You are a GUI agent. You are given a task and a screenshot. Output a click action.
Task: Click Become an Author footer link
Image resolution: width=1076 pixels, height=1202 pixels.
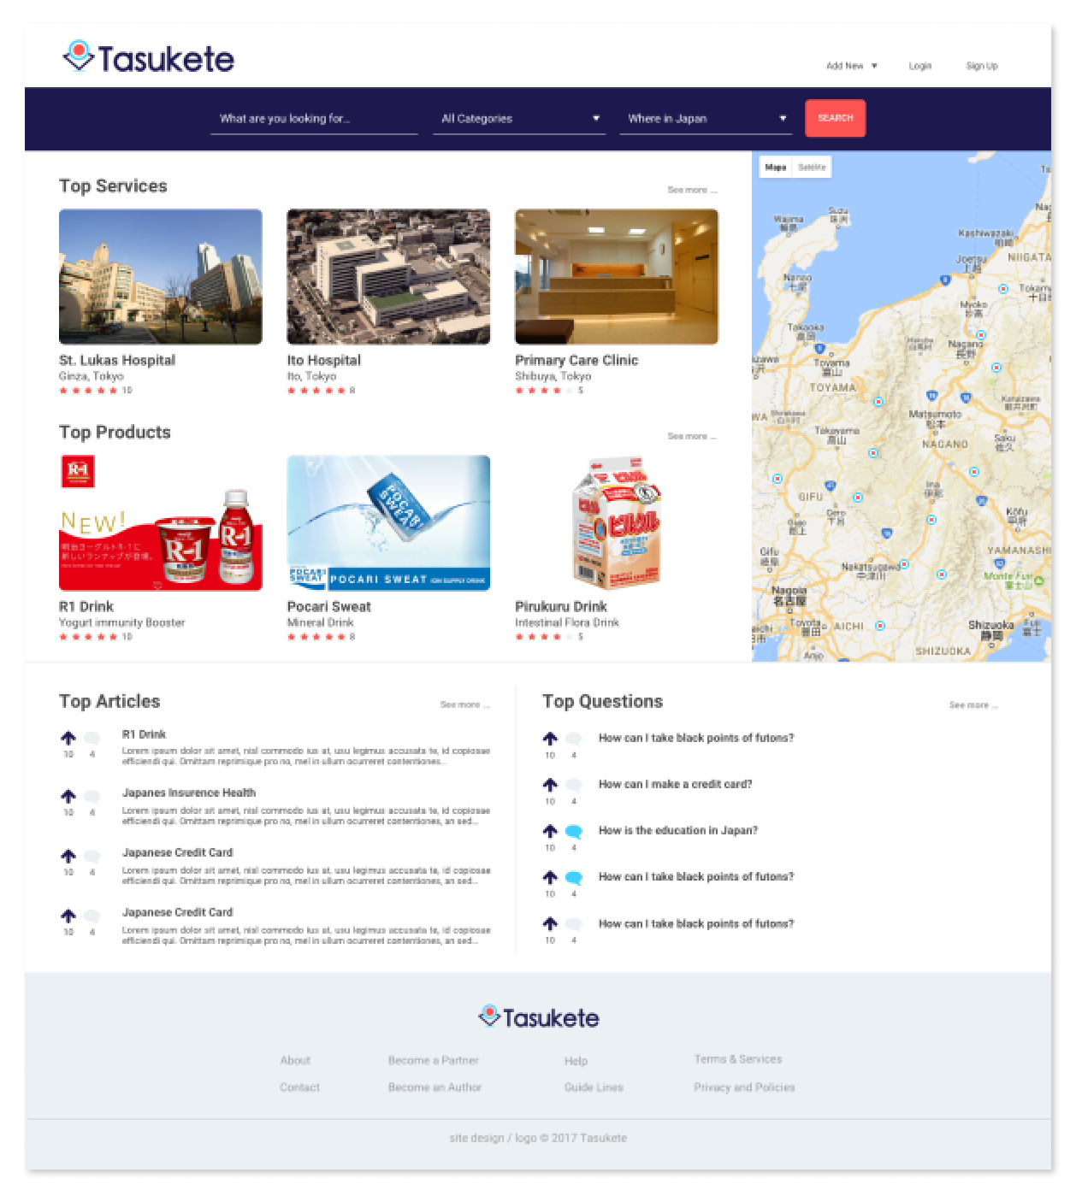(x=435, y=1087)
